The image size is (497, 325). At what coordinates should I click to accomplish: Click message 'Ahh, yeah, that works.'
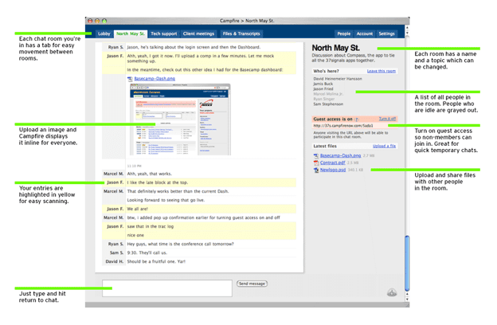pos(149,174)
